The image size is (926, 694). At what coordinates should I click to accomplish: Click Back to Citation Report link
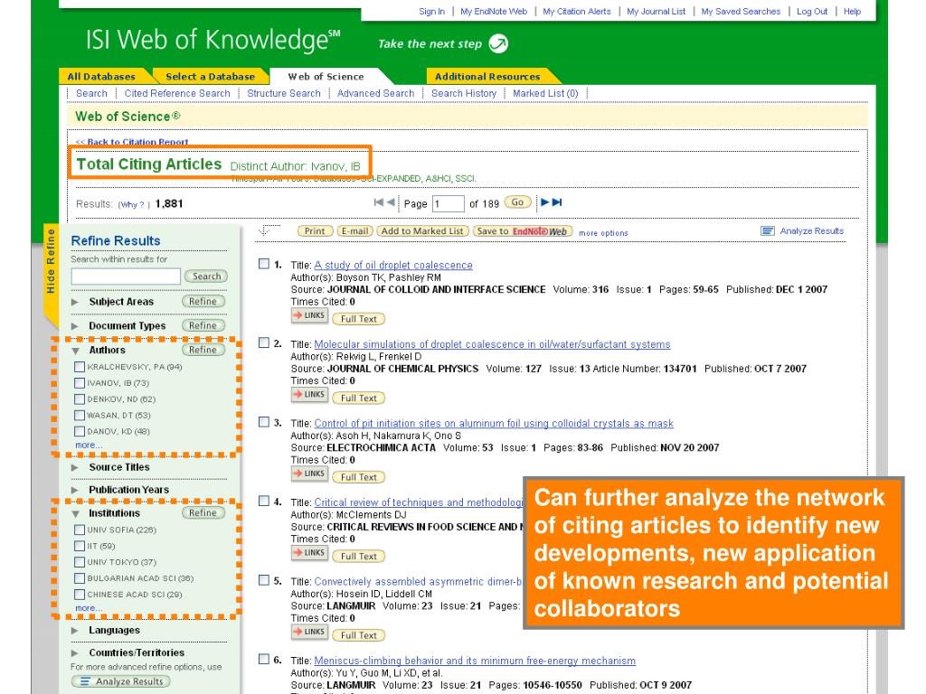132,142
